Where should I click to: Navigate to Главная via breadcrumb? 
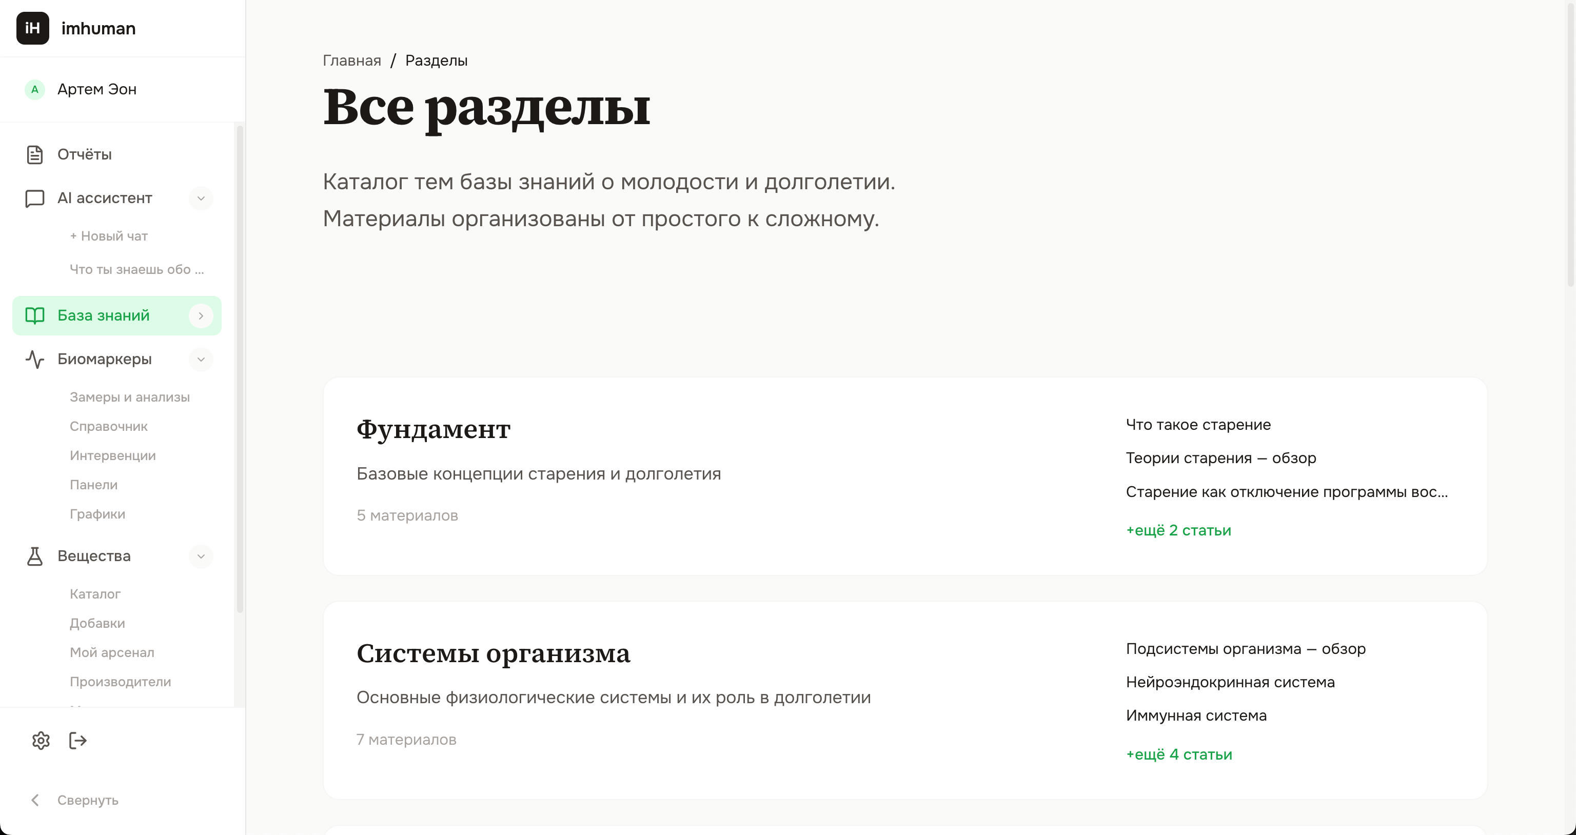click(351, 60)
